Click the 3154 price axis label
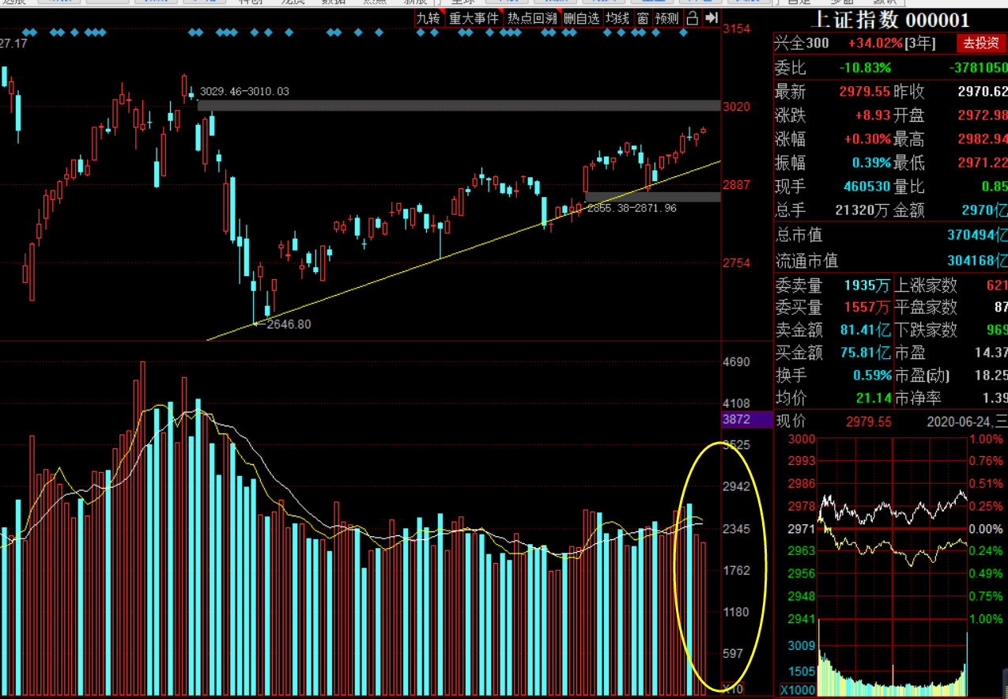The image size is (1008, 699). tap(737, 29)
